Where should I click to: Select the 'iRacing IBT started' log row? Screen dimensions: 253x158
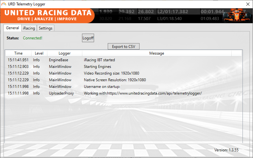pyautogui.click(x=124, y=60)
